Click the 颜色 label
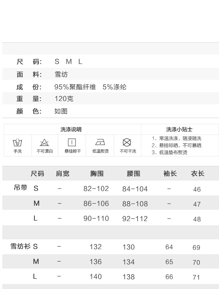This screenshot has height=289, width=219. click(x=29, y=111)
